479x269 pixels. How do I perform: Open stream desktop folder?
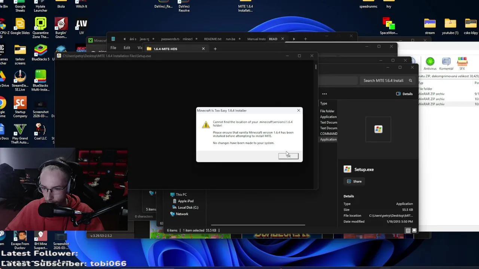coord(430,27)
